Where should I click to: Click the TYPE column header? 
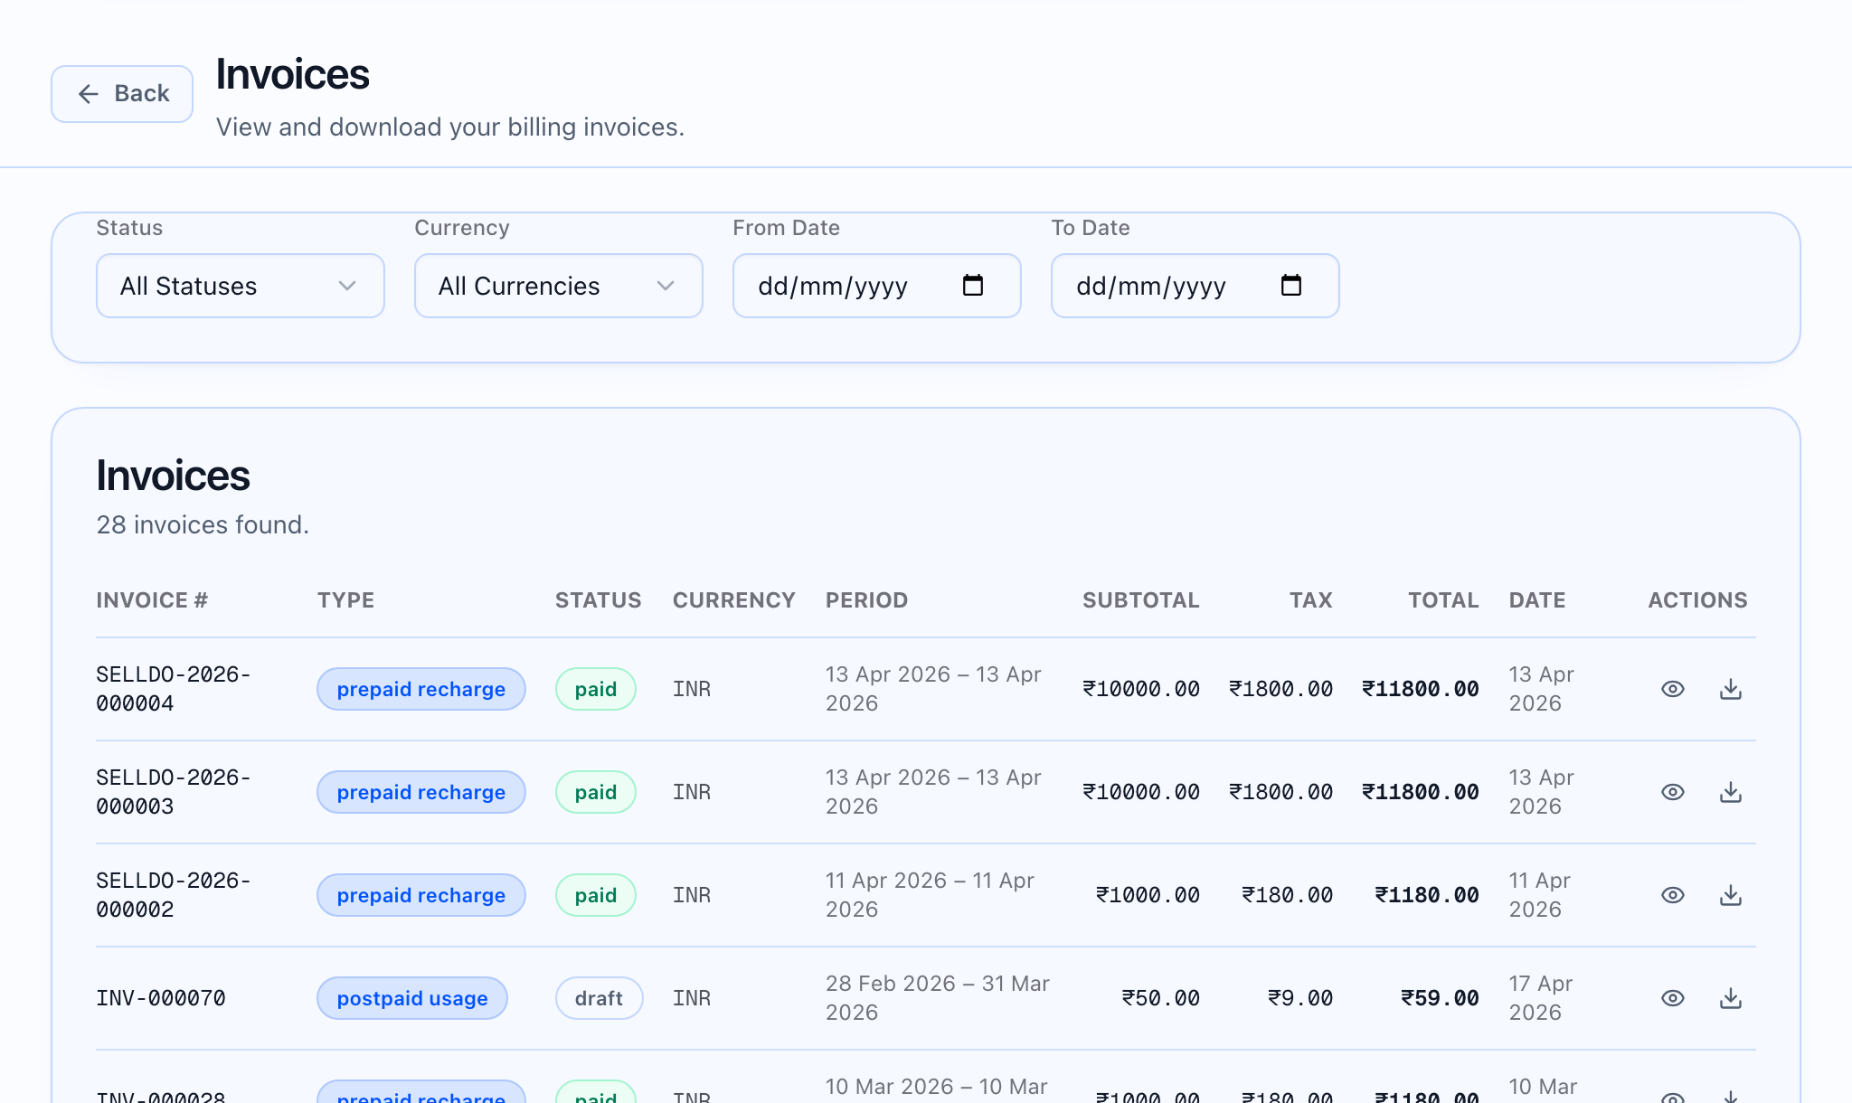pyautogui.click(x=345, y=600)
